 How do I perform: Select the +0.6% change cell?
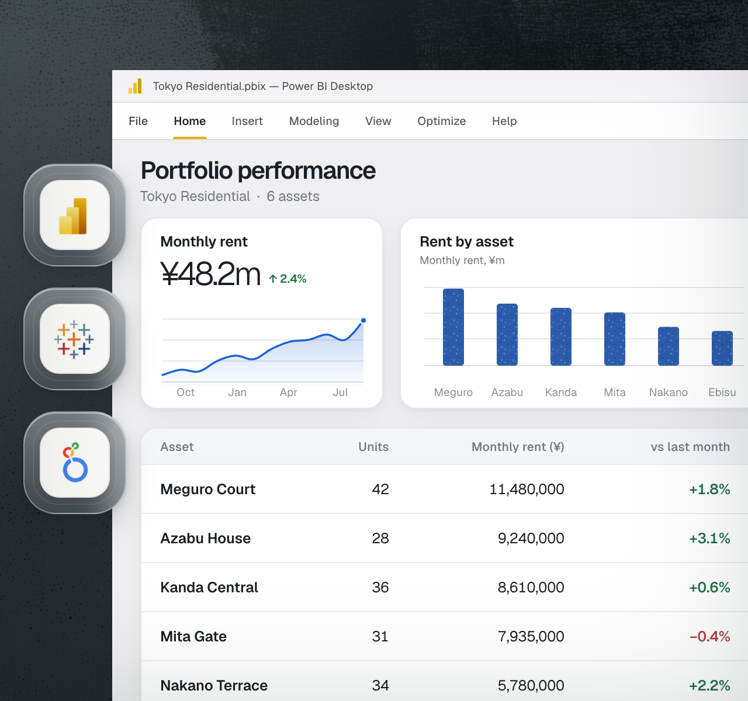(x=709, y=587)
